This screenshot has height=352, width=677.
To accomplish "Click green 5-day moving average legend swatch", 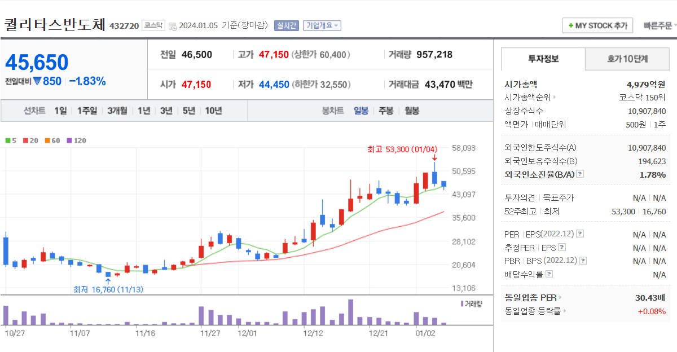I will pos(7,140).
